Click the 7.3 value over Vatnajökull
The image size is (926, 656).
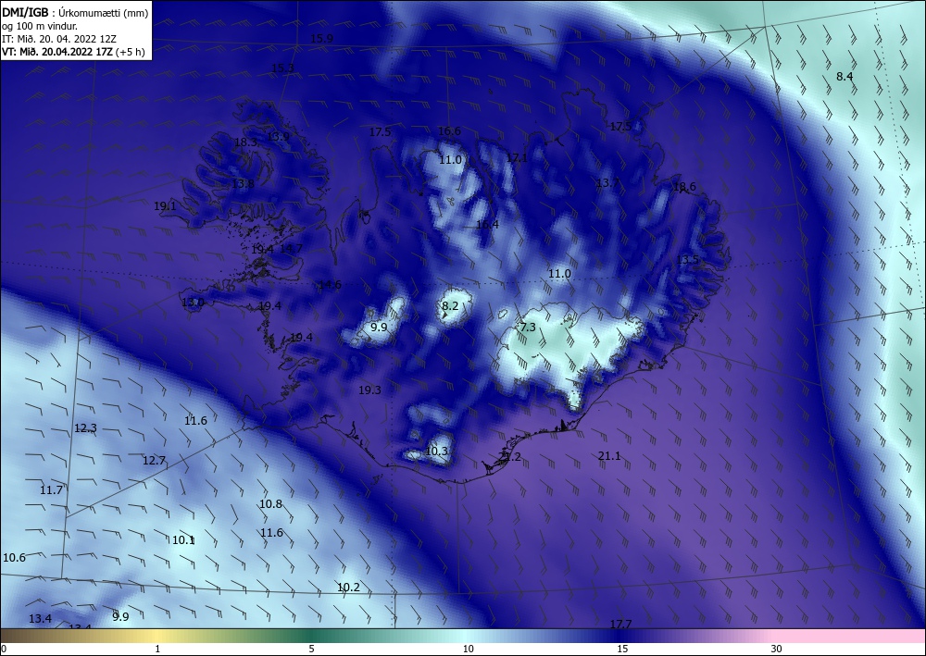pos(528,327)
